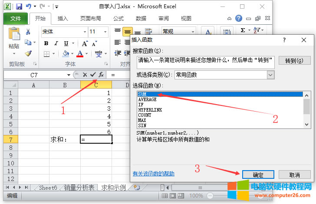The image size is (316, 204).
Task: Click the Cut scissors icon
Action: pos(28,32)
